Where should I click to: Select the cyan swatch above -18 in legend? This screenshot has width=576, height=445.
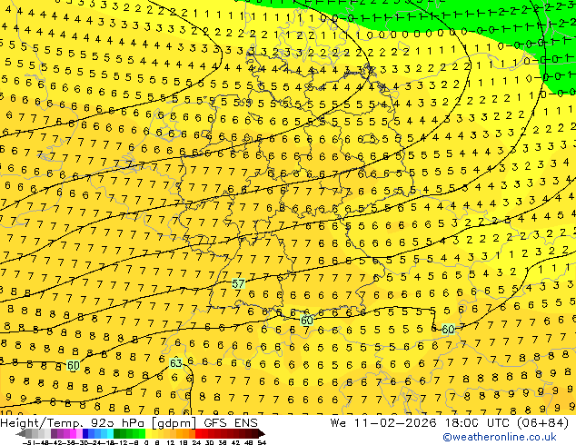coord(110,434)
